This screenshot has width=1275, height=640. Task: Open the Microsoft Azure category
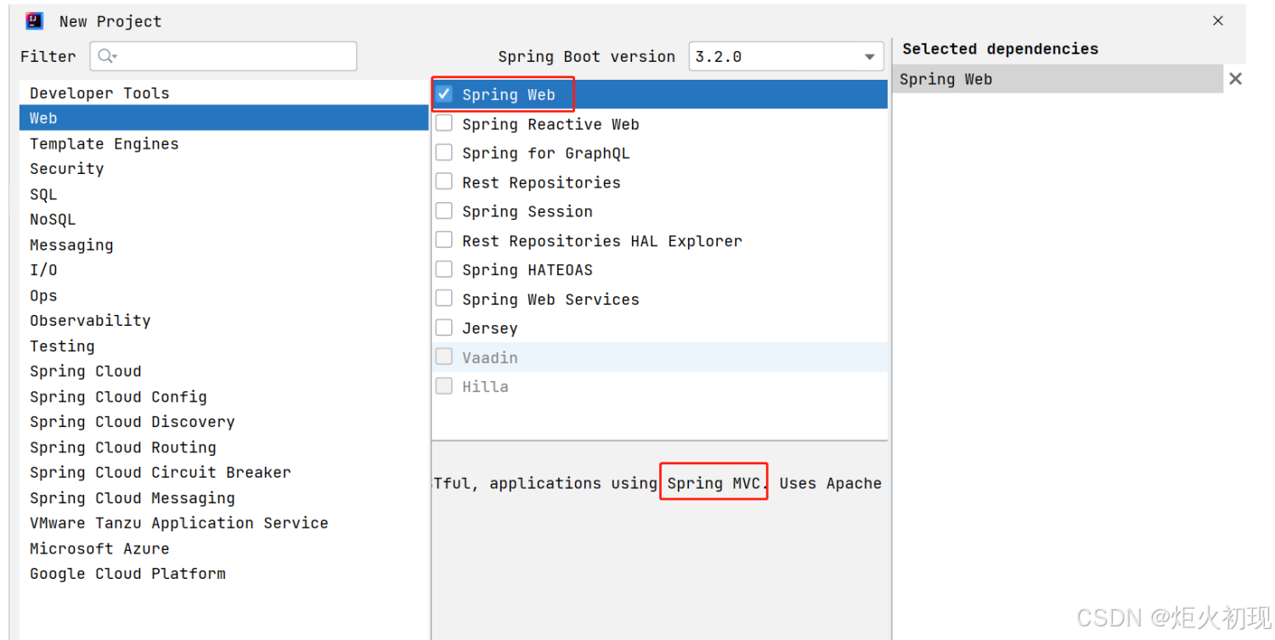[x=99, y=548]
